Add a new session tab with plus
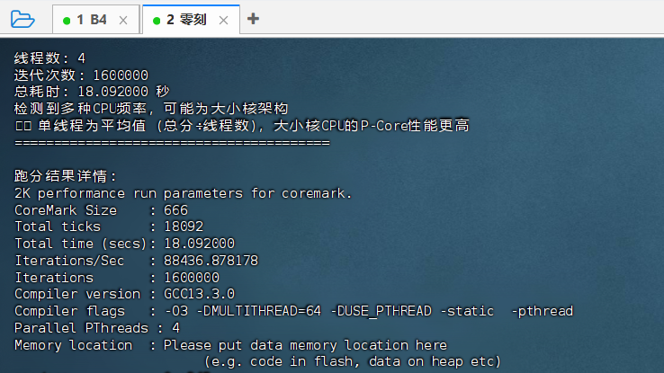 253,19
